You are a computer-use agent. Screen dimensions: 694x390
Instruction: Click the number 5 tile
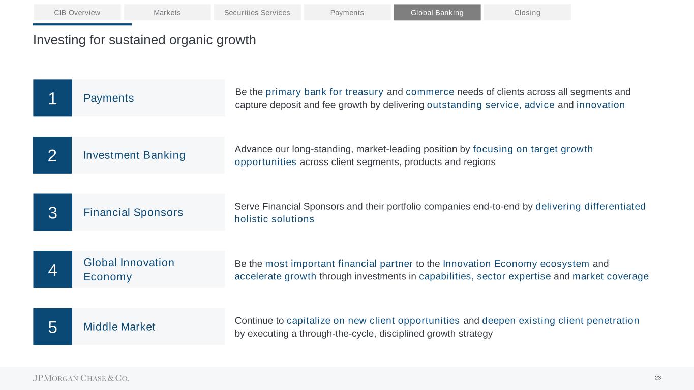[x=53, y=327]
